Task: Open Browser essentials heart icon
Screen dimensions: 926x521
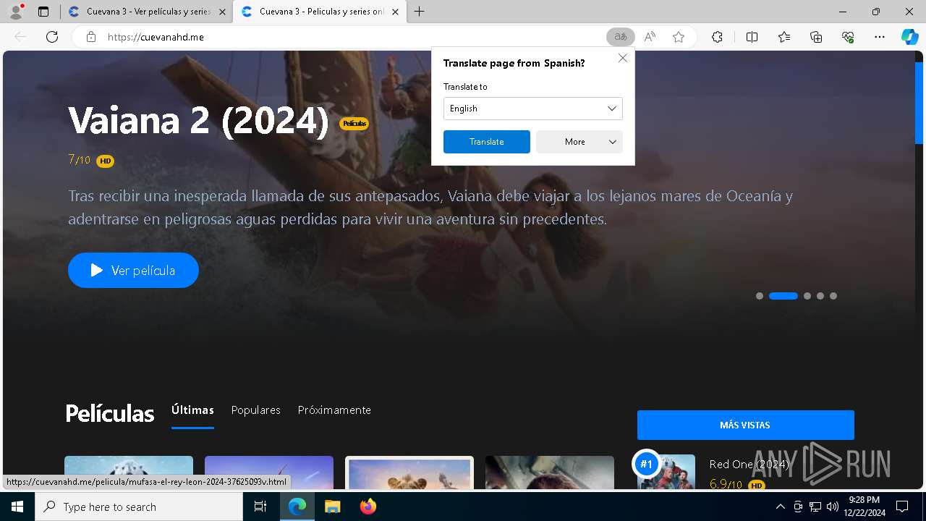Action: pyautogui.click(x=848, y=37)
